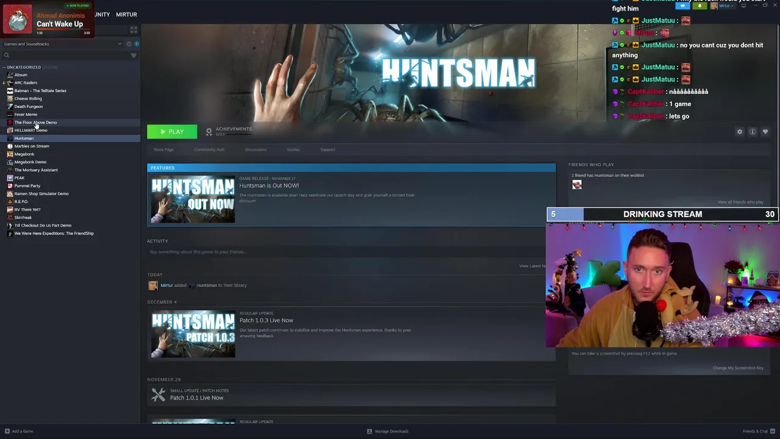780x439 pixels.
Task: Open library advanced filter icon
Action: click(133, 55)
